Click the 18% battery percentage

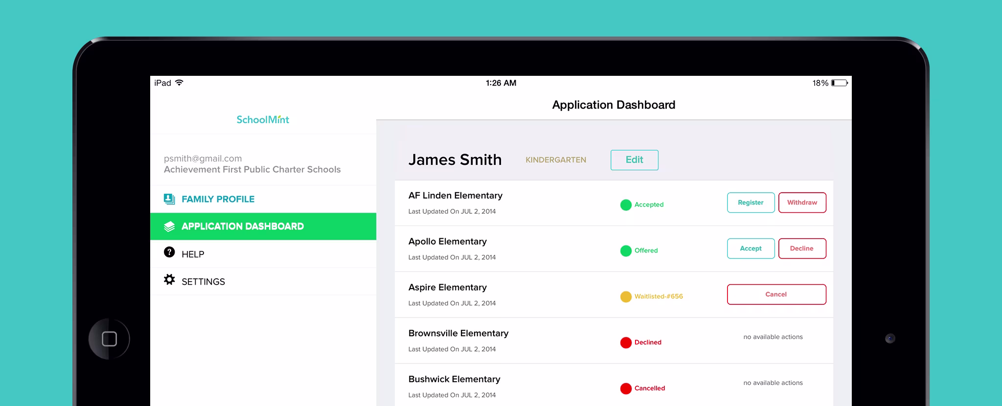pyautogui.click(x=820, y=83)
